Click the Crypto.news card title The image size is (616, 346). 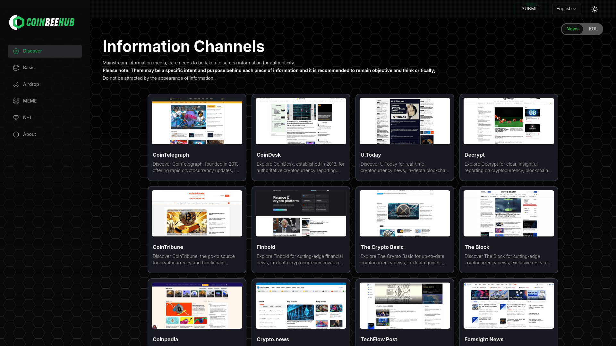(x=273, y=340)
